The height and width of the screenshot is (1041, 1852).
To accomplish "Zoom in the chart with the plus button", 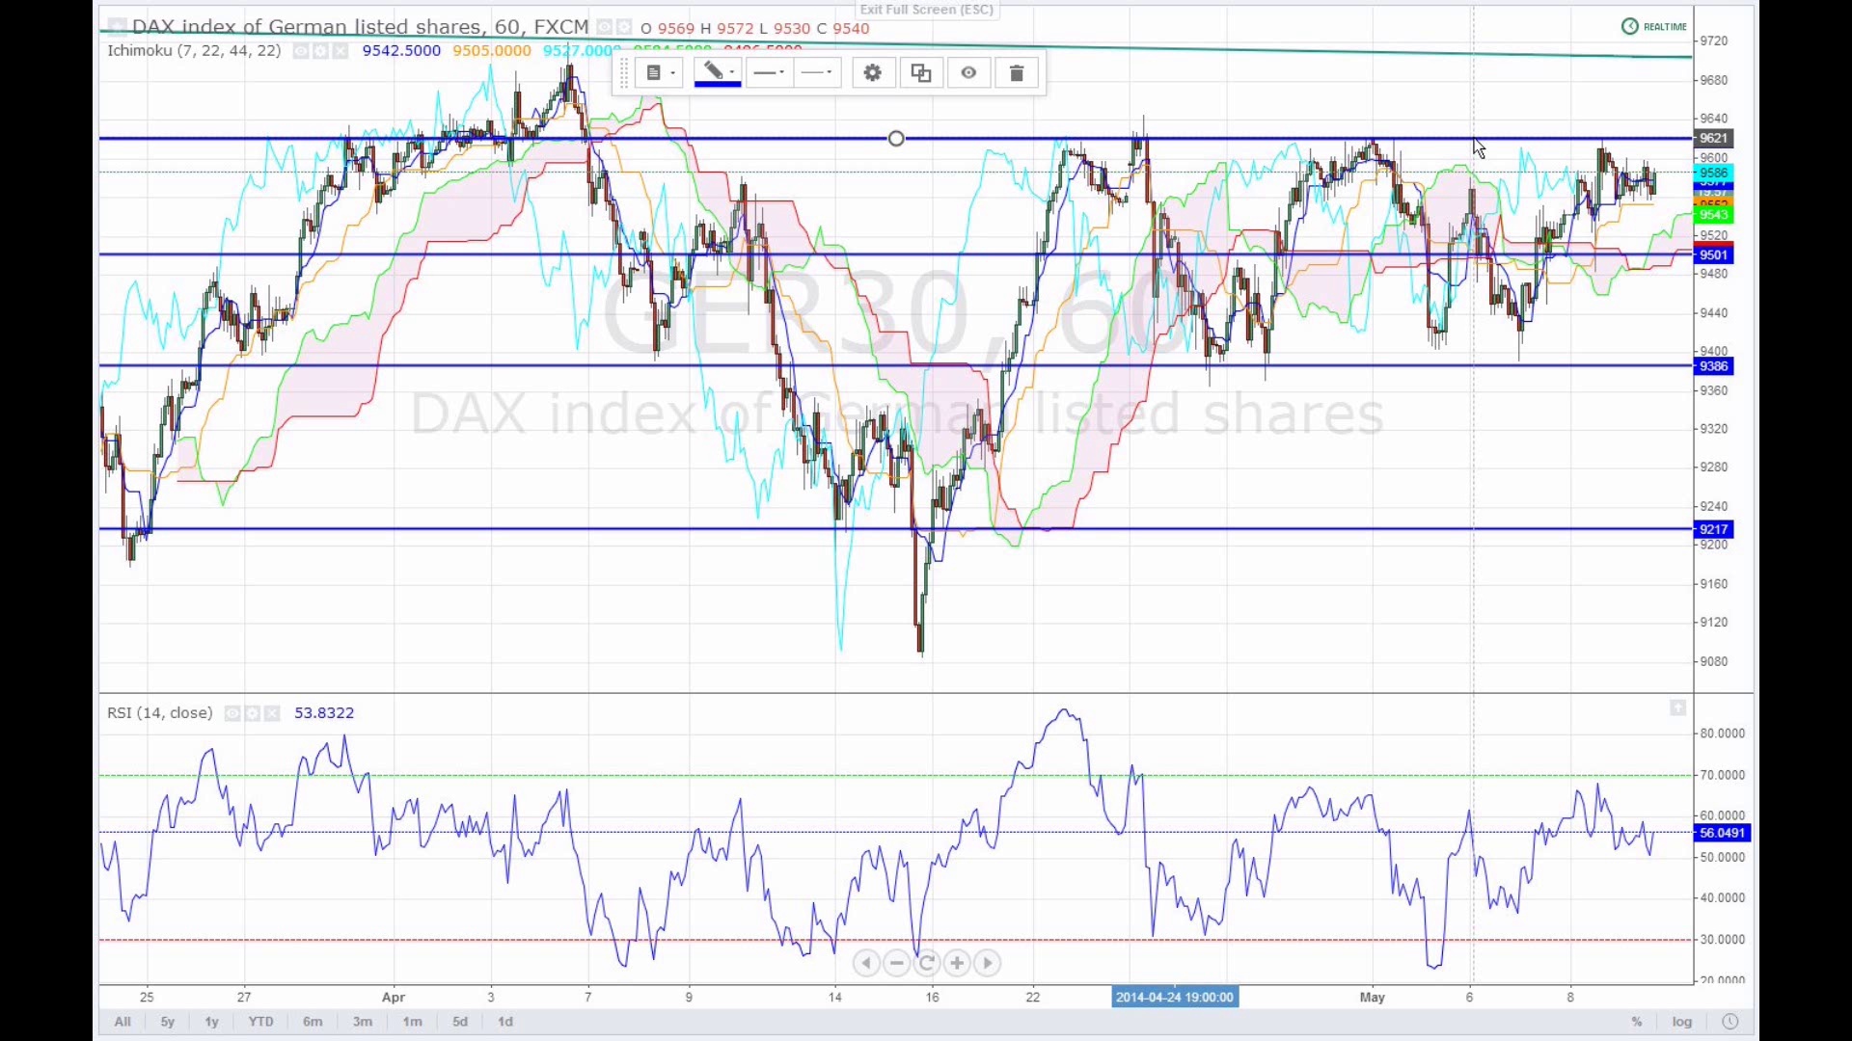I will tap(957, 963).
